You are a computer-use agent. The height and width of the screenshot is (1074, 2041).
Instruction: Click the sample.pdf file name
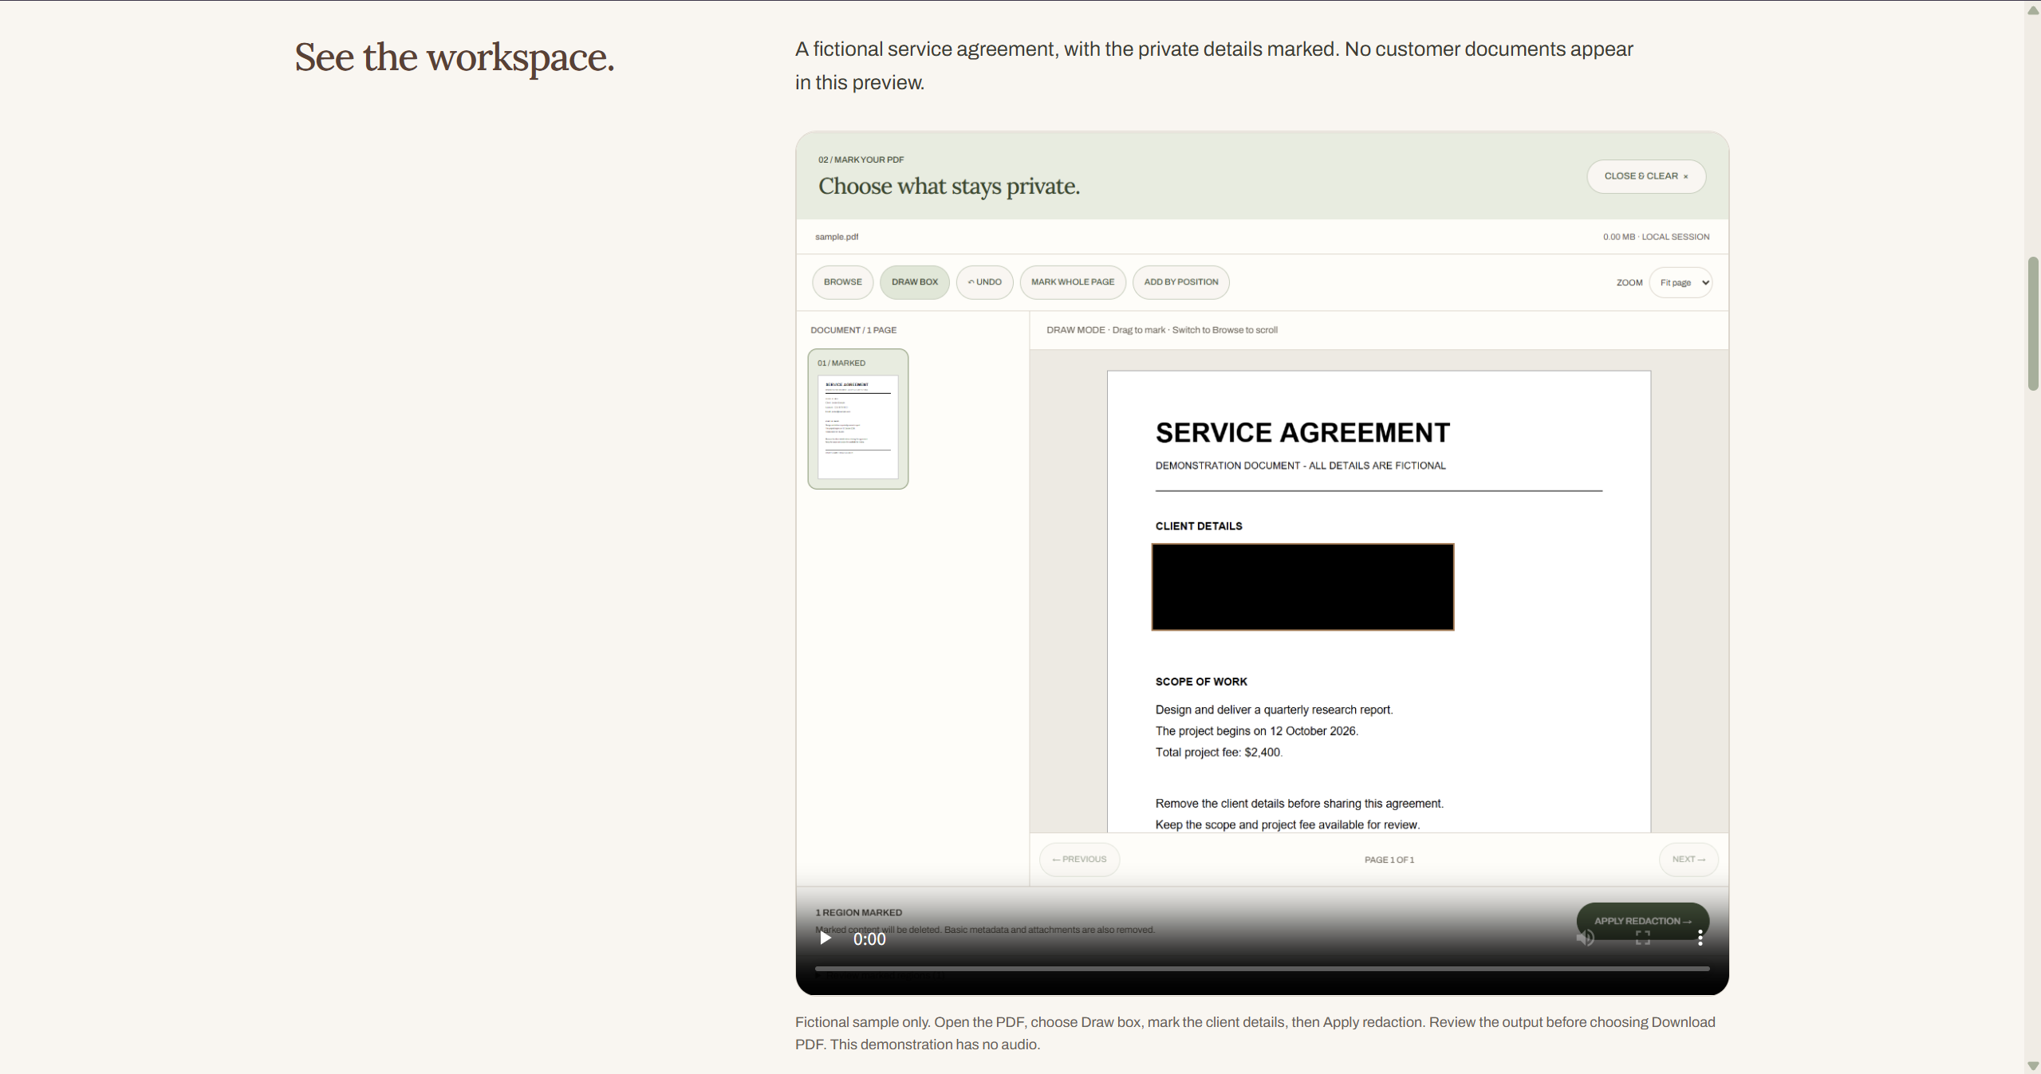click(x=837, y=237)
